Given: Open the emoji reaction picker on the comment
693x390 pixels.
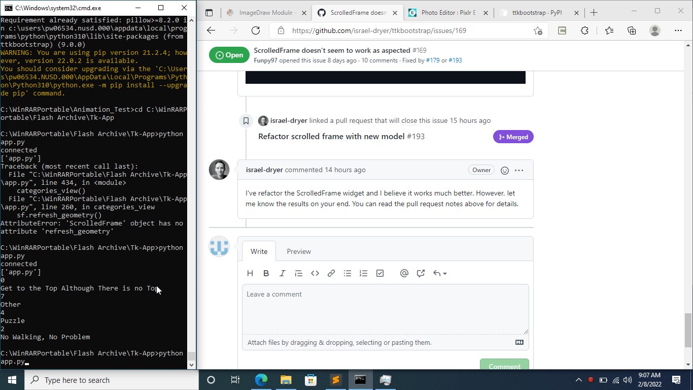Looking at the screenshot, I should tap(504, 170).
